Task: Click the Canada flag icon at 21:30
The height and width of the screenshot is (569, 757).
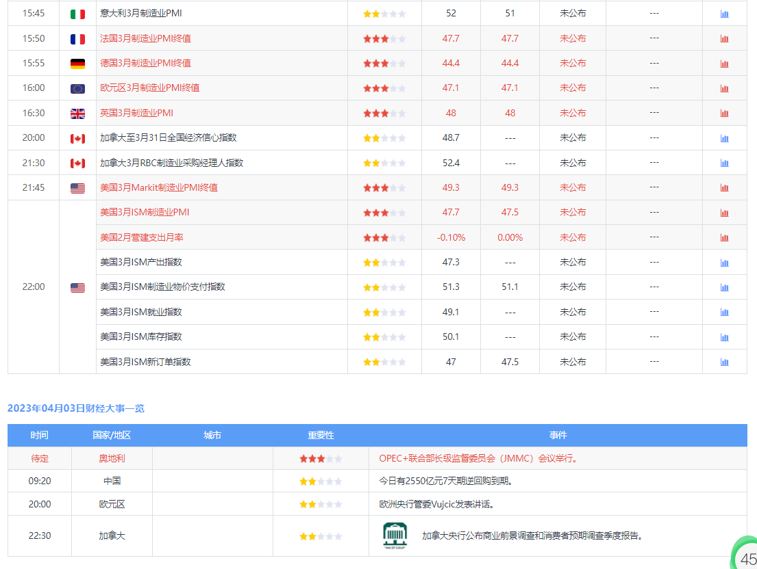Action: coord(77,163)
